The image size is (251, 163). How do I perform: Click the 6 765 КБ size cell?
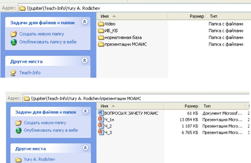[190, 133]
